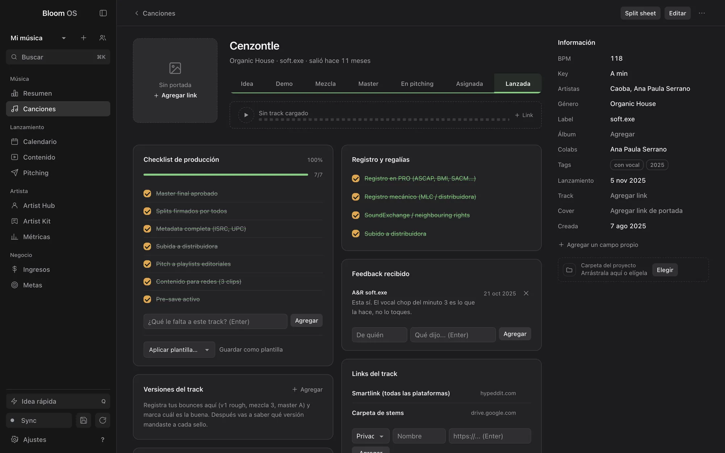Click the Editar button
Viewport: 725px width, 453px height.
pyautogui.click(x=677, y=13)
